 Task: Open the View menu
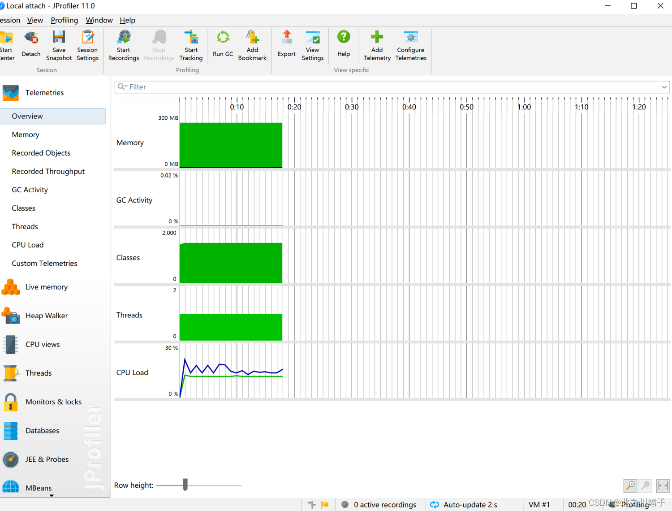point(35,20)
